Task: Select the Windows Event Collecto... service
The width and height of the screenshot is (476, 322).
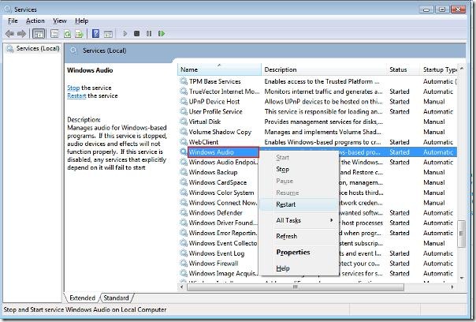Action: pos(223,243)
